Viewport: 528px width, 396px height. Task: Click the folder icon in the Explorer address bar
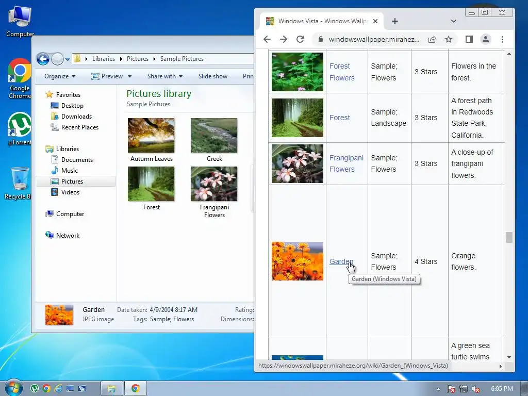point(77,59)
